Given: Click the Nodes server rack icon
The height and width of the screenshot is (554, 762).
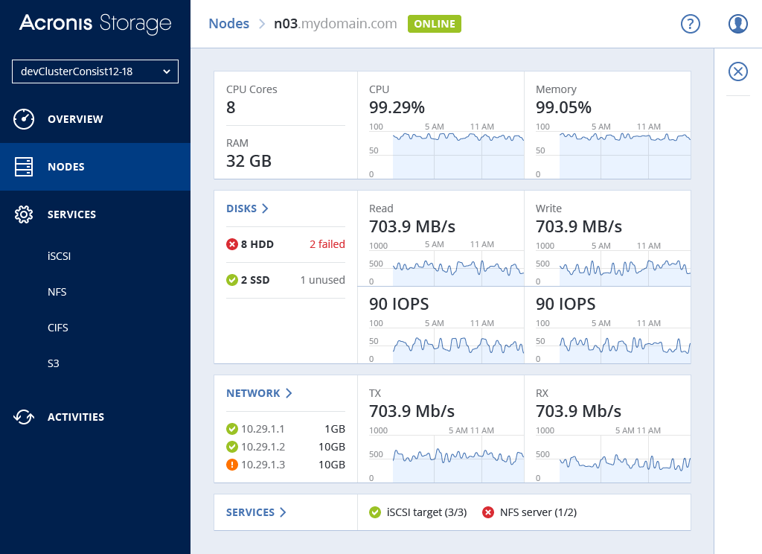Looking at the screenshot, I should [24, 167].
